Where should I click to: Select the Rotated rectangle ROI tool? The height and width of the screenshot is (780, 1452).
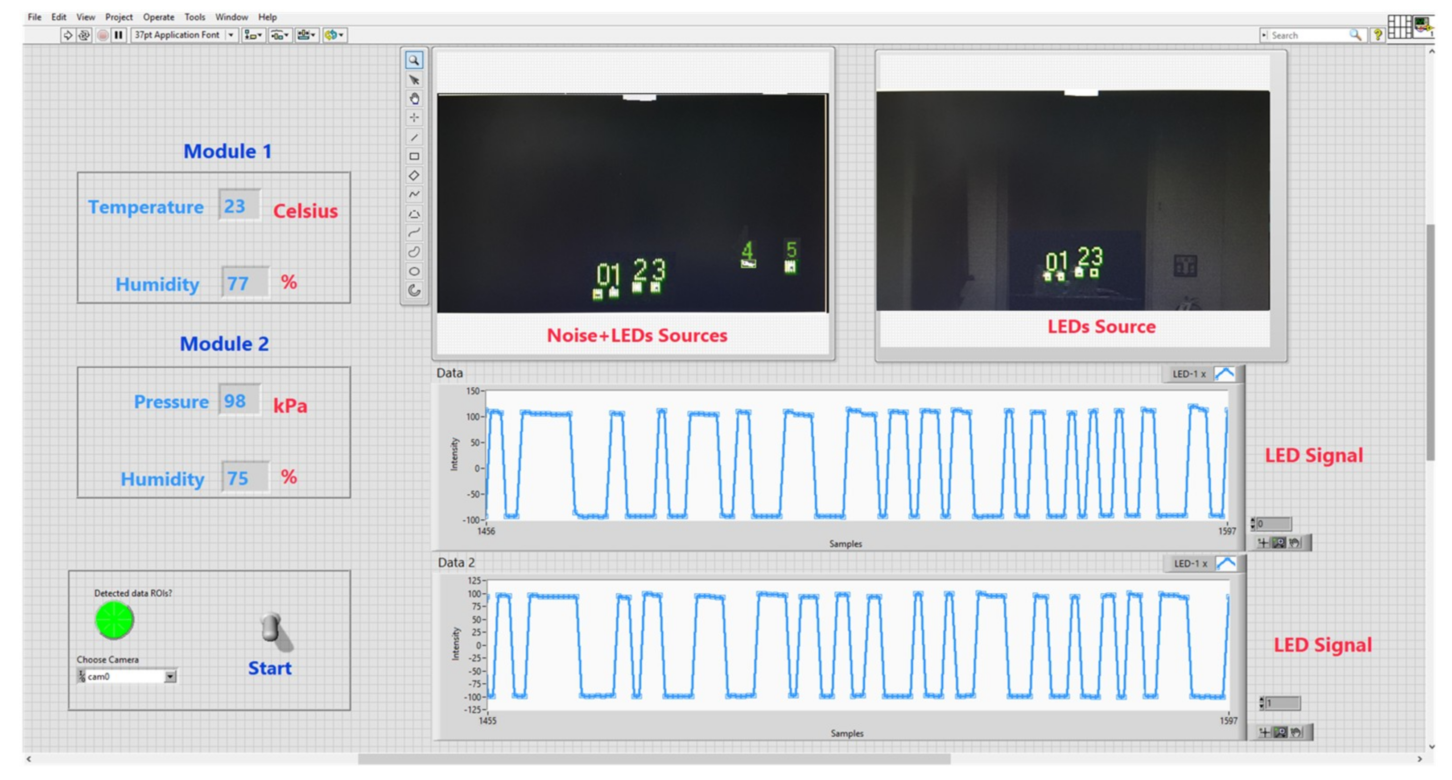(414, 175)
